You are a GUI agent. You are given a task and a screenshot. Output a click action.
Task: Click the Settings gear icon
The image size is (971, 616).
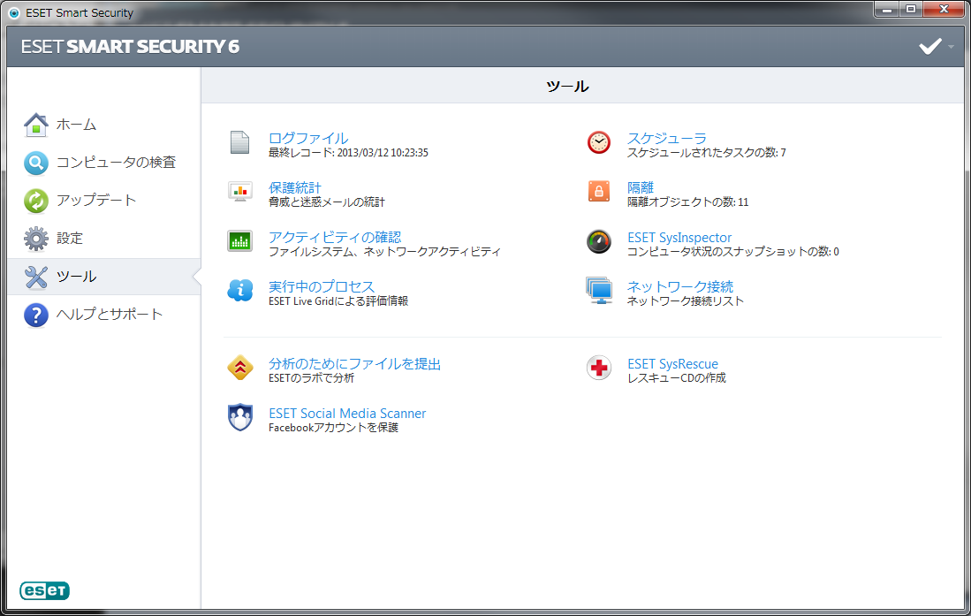pyautogui.click(x=36, y=239)
